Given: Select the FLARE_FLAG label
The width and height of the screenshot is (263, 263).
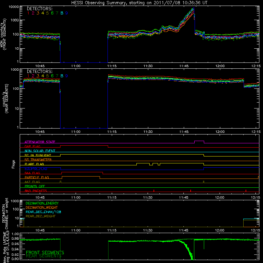Looking at the screenshot, I should pos(34,164).
